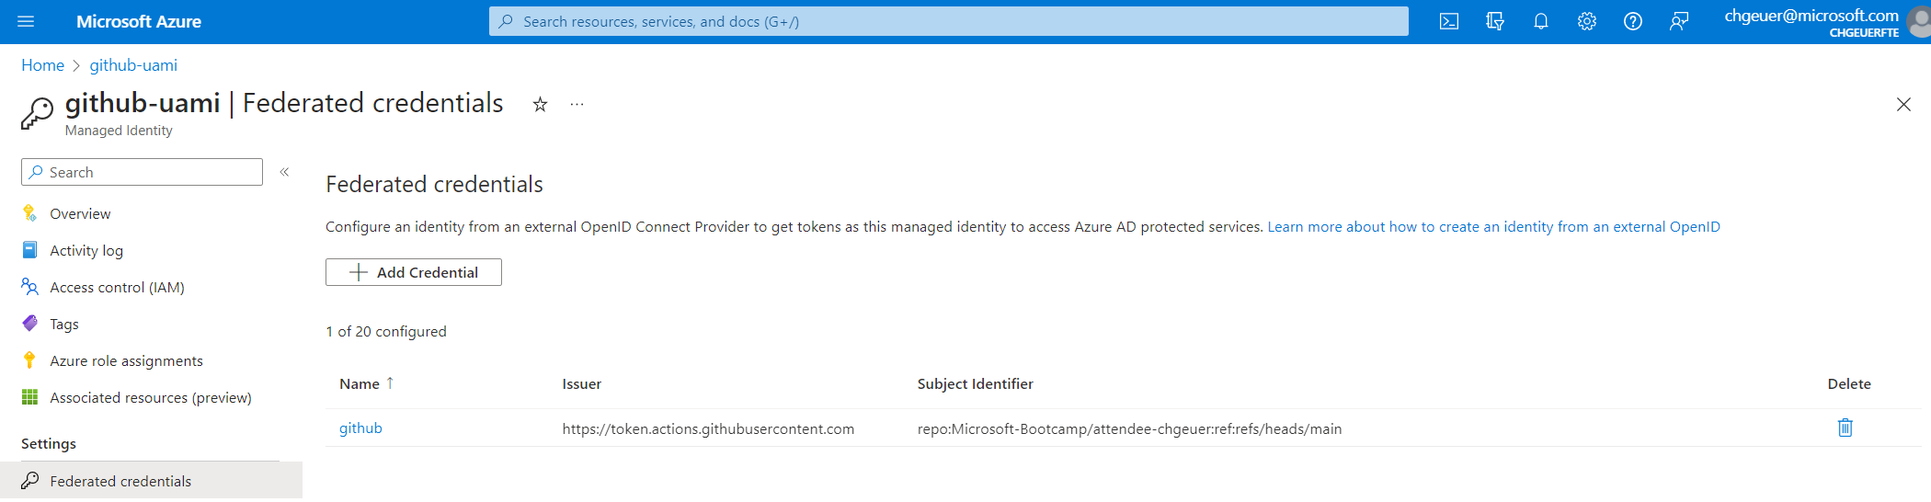The image size is (1931, 502).
Task: Click the Name column ascending sort arrow
Action: point(390,383)
